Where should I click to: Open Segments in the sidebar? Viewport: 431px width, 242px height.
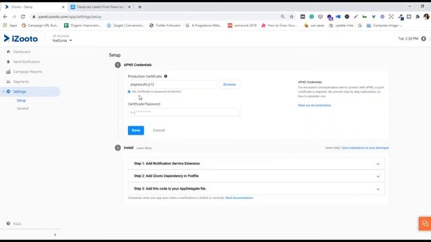[21, 82]
